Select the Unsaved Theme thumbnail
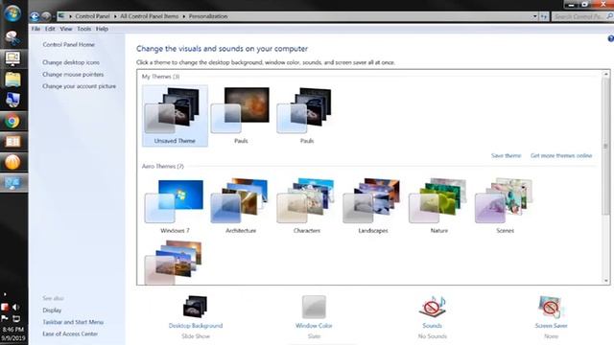This screenshot has width=614, height=345. pyautogui.click(x=175, y=116)
